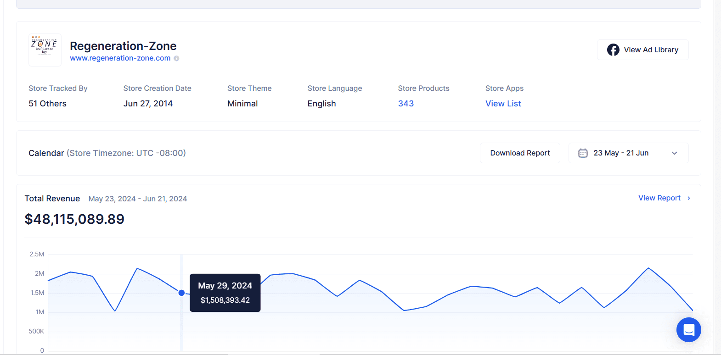
Task: Click the Jun 27, 2014 creation date
Action: point(148,104)
